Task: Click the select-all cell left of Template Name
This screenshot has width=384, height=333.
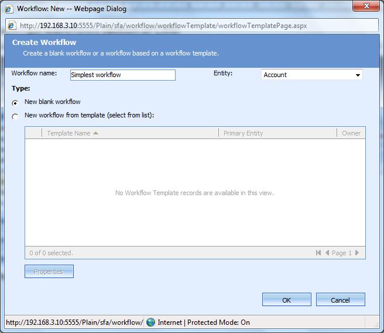Action: (33, 133)
